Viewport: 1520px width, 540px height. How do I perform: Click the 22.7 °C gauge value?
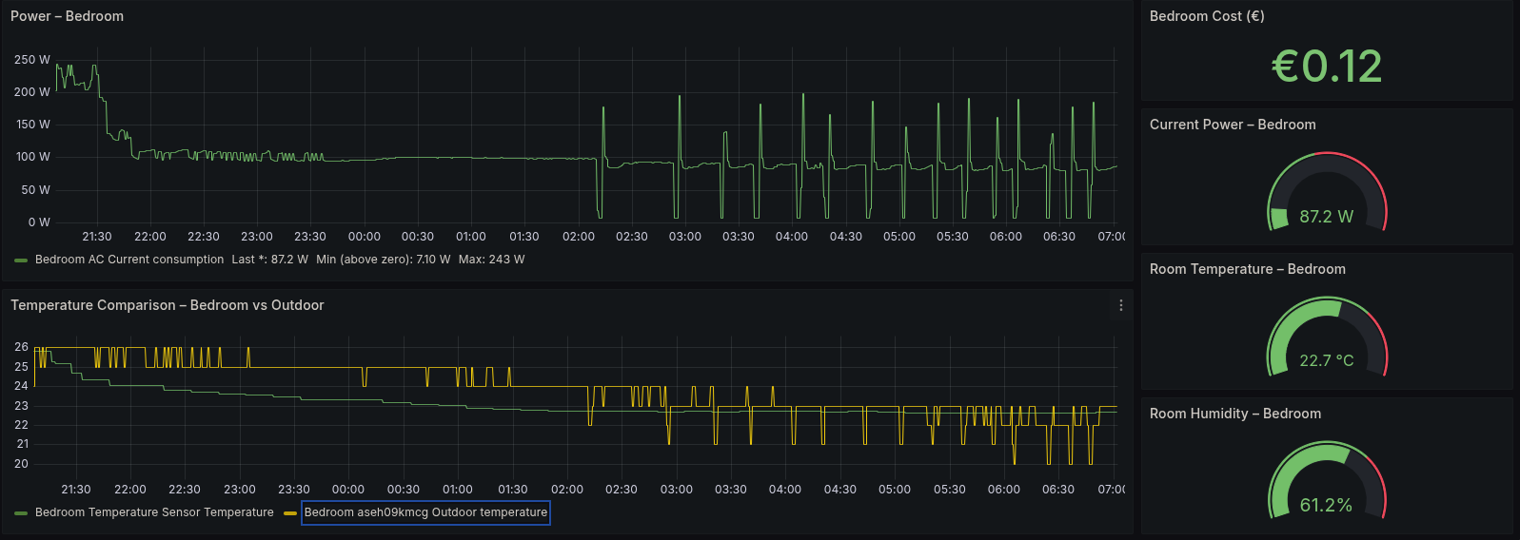1327,361
